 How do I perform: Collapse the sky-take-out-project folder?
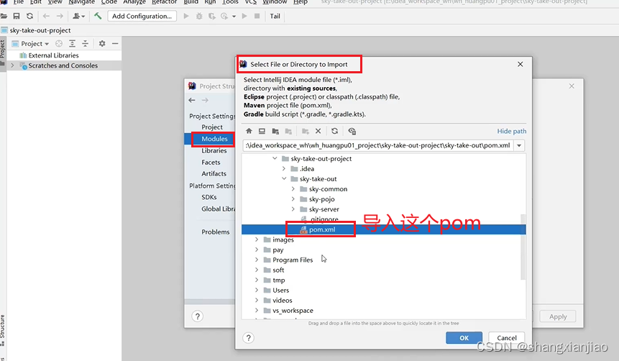click(275, 158)
